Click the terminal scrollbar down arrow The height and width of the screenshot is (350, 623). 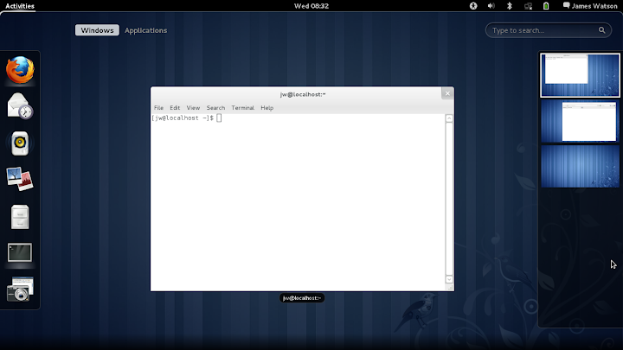(449, 279)
